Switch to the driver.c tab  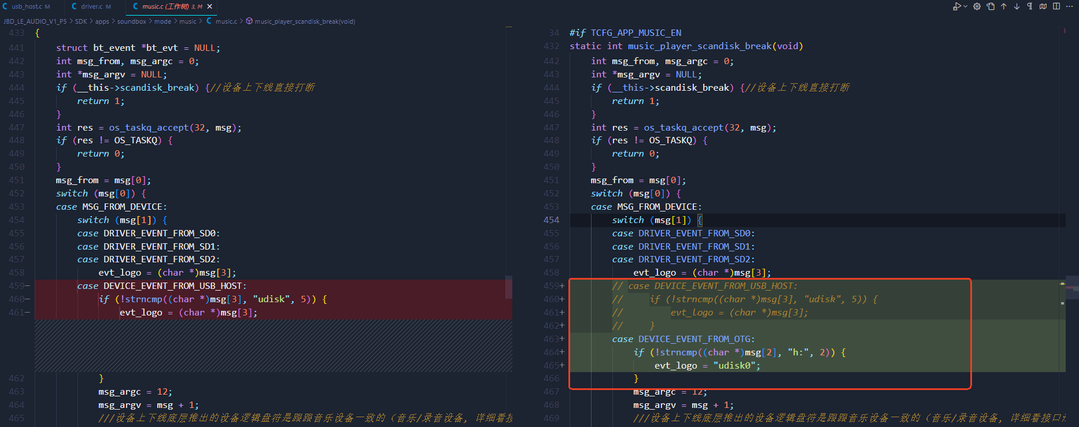coord(91,6)
